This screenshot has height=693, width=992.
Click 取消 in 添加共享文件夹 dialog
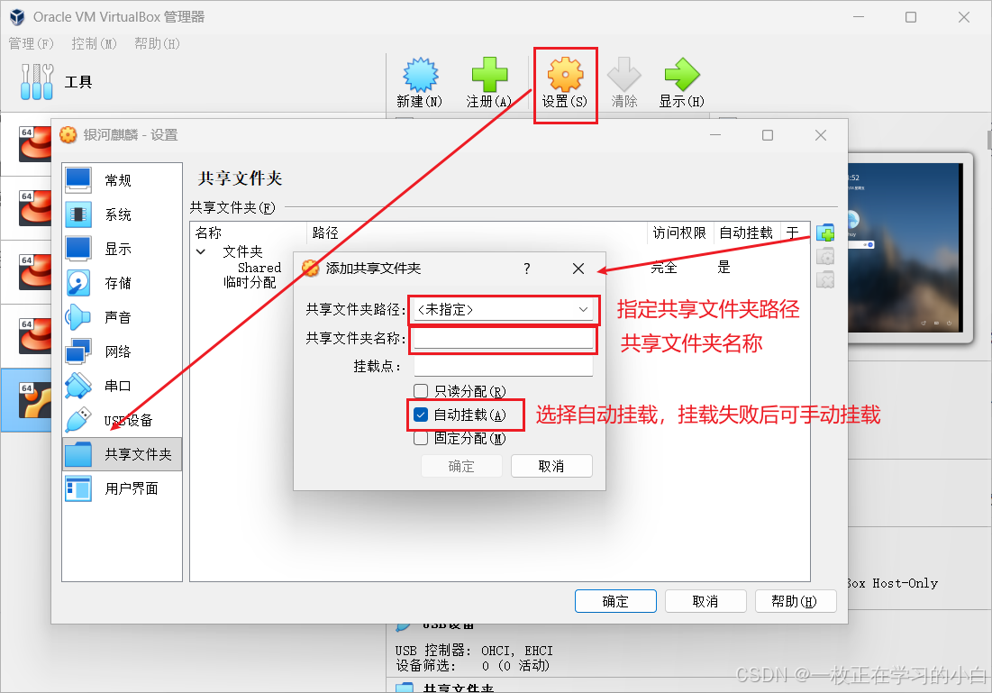[x=551, y=466]
